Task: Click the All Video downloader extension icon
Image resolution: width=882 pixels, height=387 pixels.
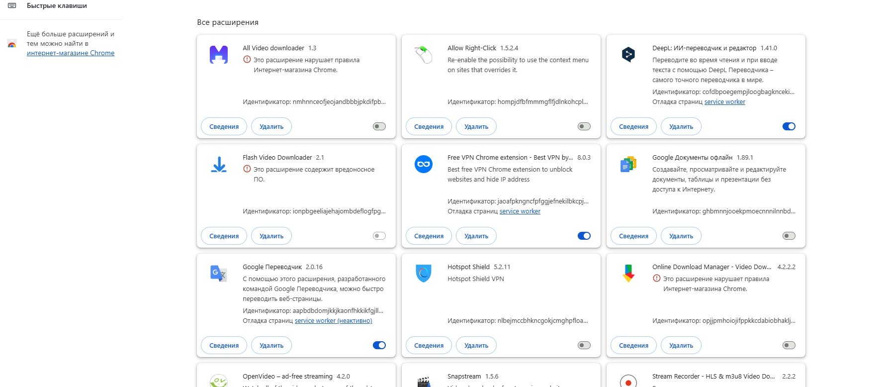Action: coord(219,55)
